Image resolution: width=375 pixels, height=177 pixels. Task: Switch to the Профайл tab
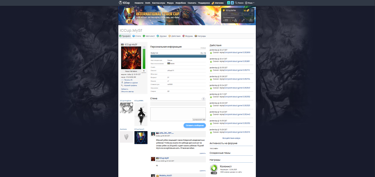125,36
